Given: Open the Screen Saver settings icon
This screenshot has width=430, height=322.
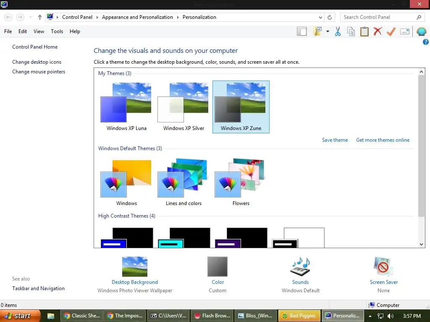Looking at the screenshot, I should click(383, 266).
